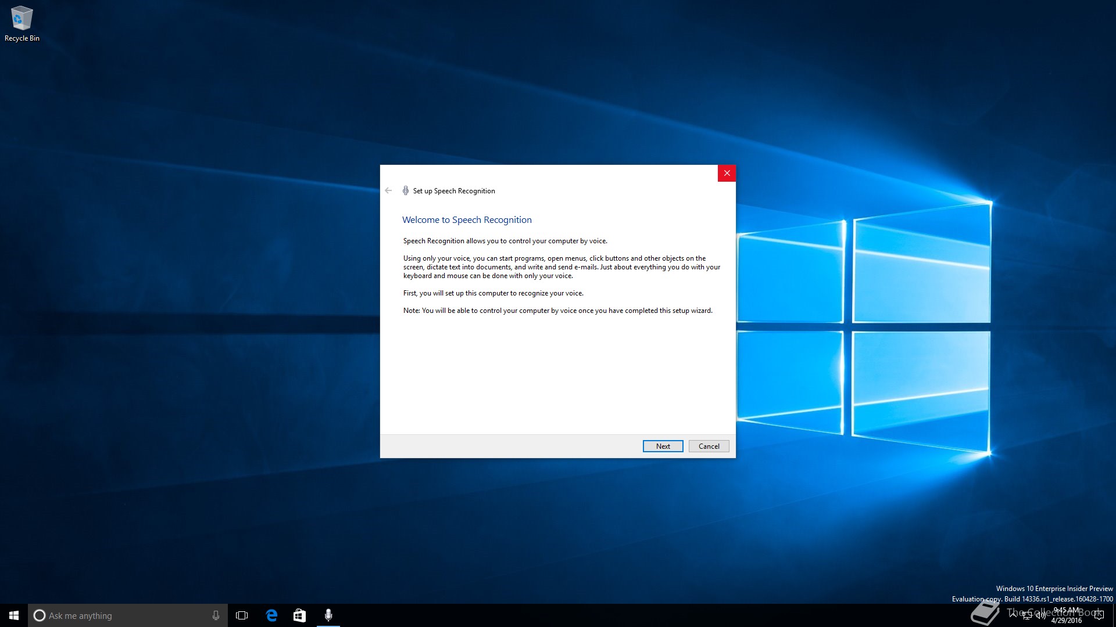Viewport: 1116px width, 627px height.
Task: Open the Store from the taskbar
Action: (299, 615)
